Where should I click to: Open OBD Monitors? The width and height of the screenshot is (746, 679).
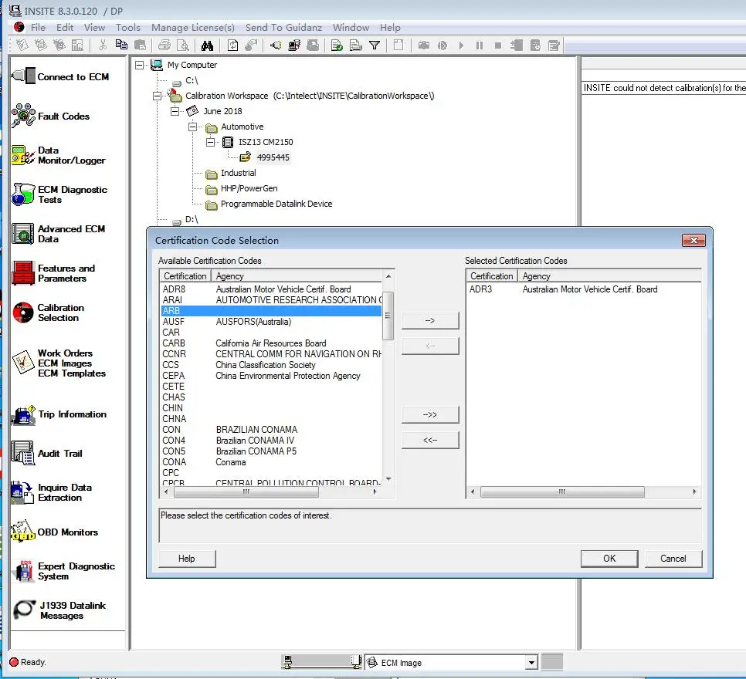point(54,532)
